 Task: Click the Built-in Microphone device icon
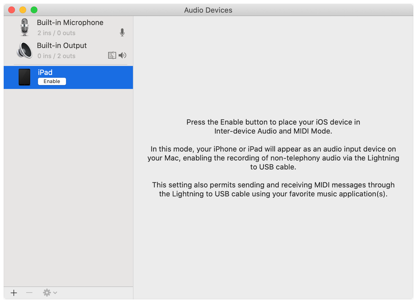[25, 27]
